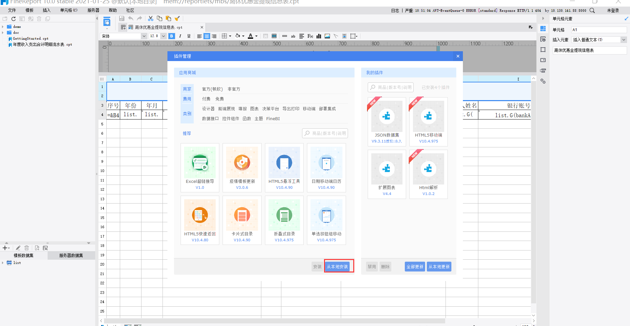Click the 从本地更新 button
630x326 pixels.
(439, 267)
